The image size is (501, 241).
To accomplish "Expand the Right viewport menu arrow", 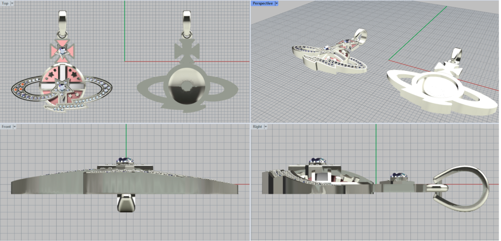I will pos(266,127).
